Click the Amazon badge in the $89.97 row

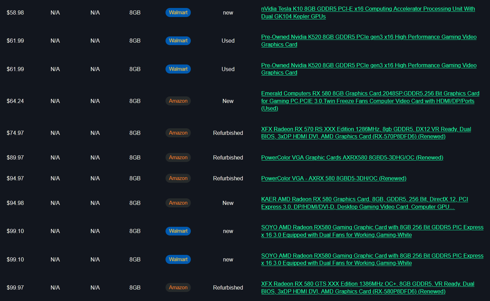pyautogui.click(x=178, y=157)
